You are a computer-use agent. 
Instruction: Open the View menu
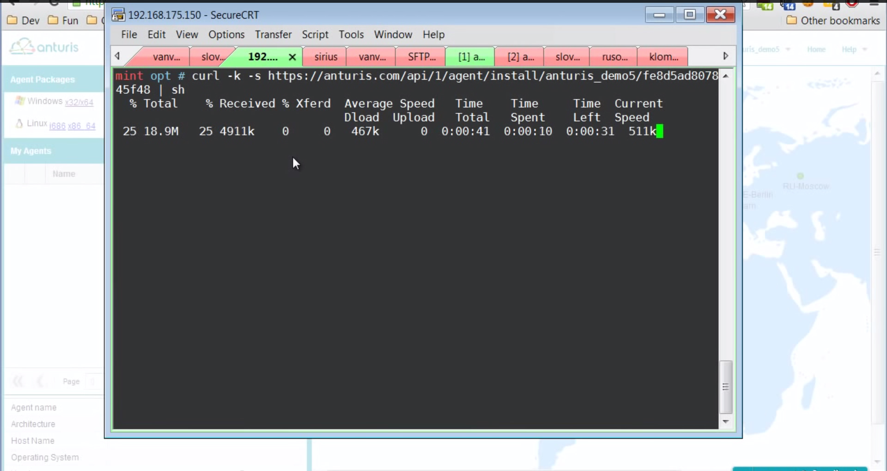(187, 35)
